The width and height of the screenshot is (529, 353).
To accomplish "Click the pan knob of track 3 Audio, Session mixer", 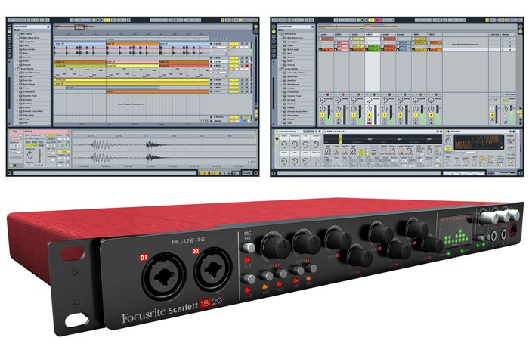I will tap(354, 109).
